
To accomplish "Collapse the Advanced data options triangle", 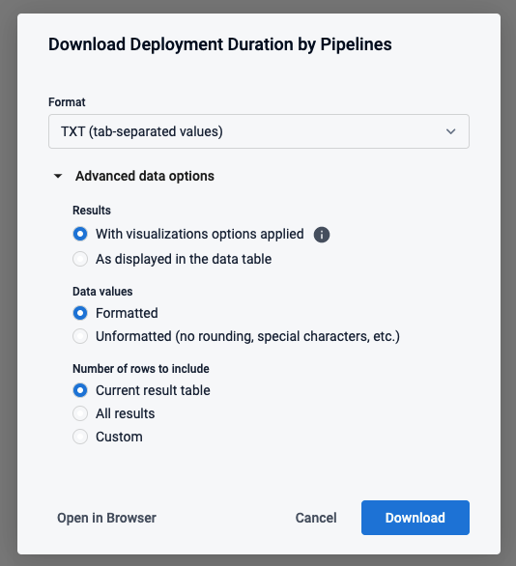I will (x=58, y=176).
